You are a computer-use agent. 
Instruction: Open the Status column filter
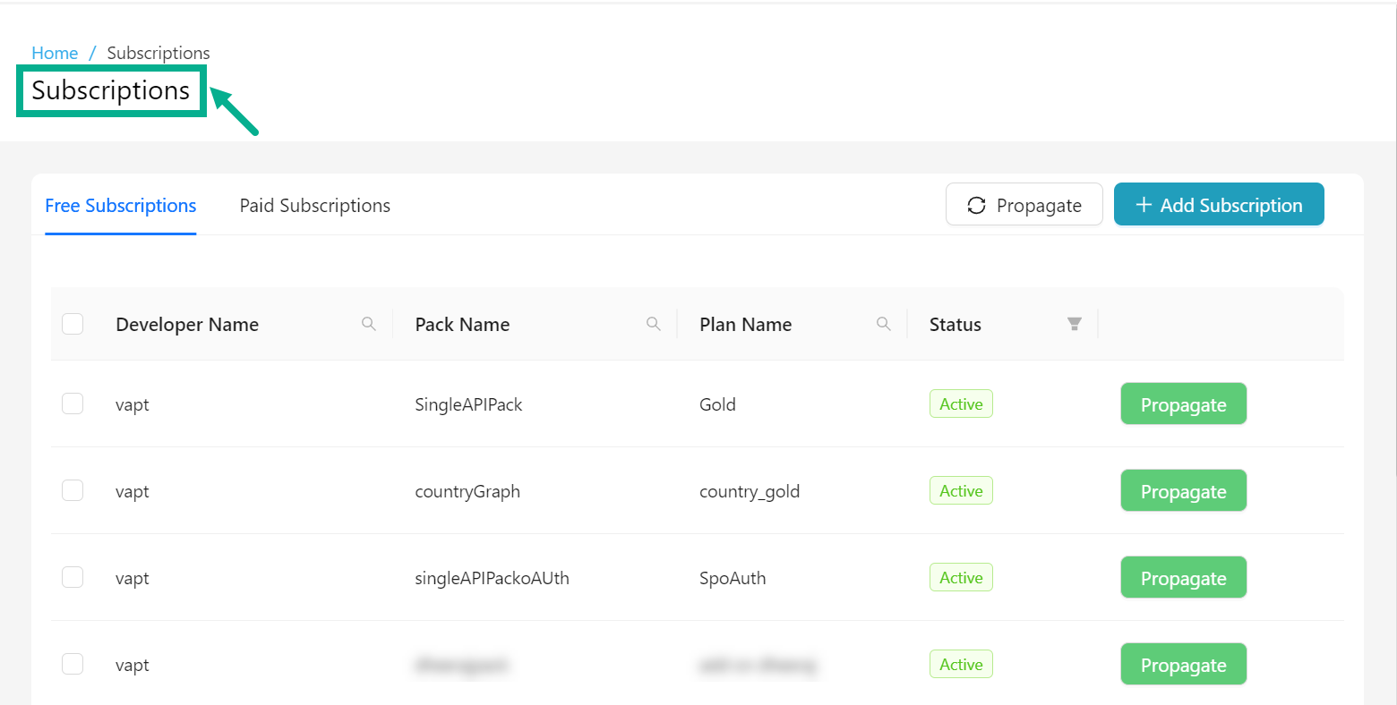click(x=1075, y=324)
